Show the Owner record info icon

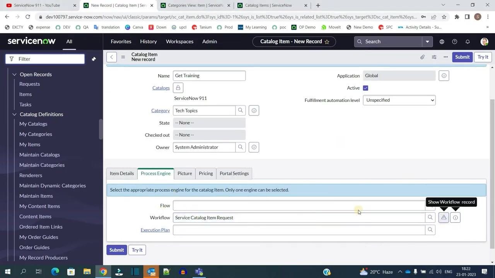254,147
